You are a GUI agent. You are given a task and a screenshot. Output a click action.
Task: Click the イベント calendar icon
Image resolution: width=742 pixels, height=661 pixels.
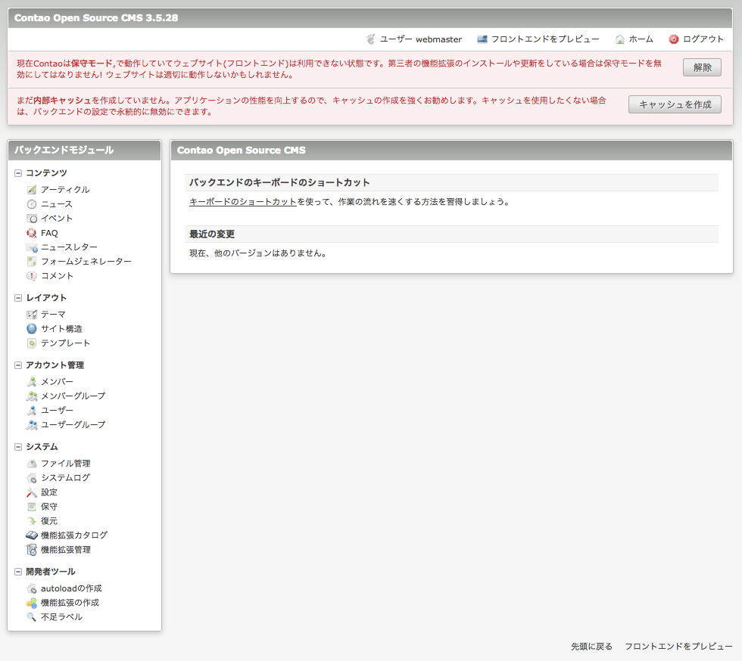pyautogui.click(x=32, y=219)
